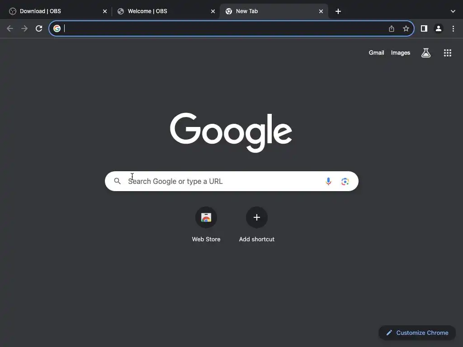
Task: Open the Images link
Action: (x=401, y=53)
